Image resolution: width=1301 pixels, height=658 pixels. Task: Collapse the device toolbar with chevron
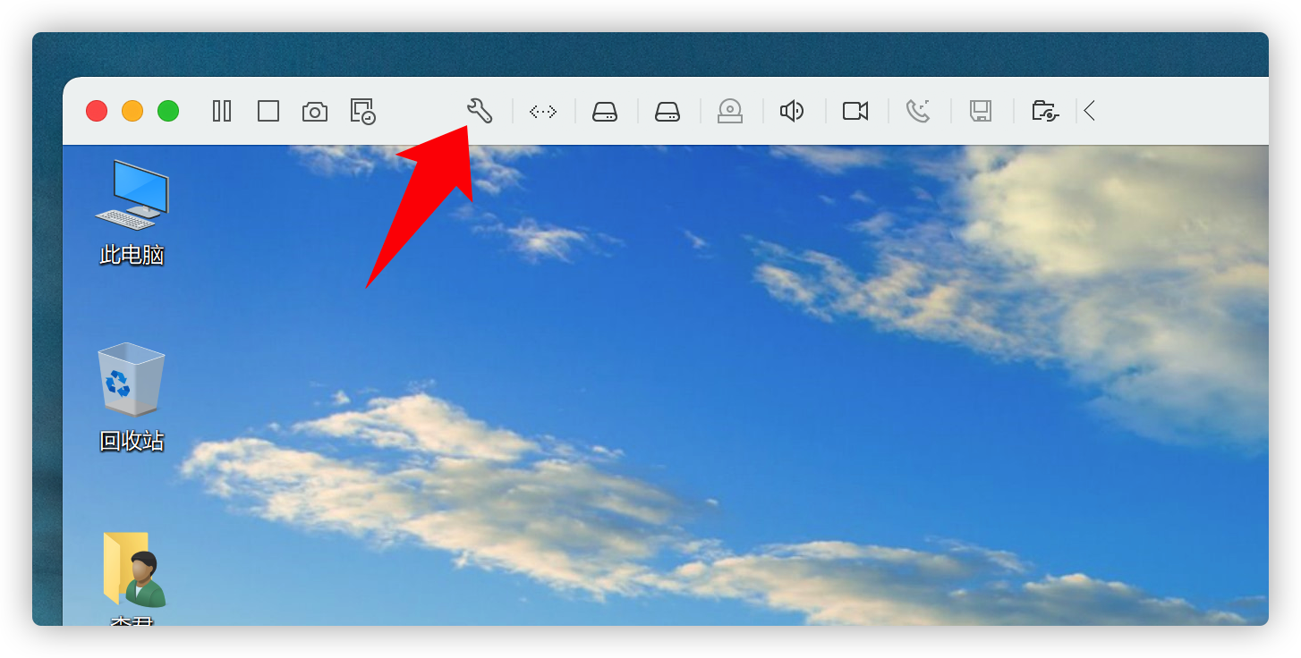pos(1089,111)
